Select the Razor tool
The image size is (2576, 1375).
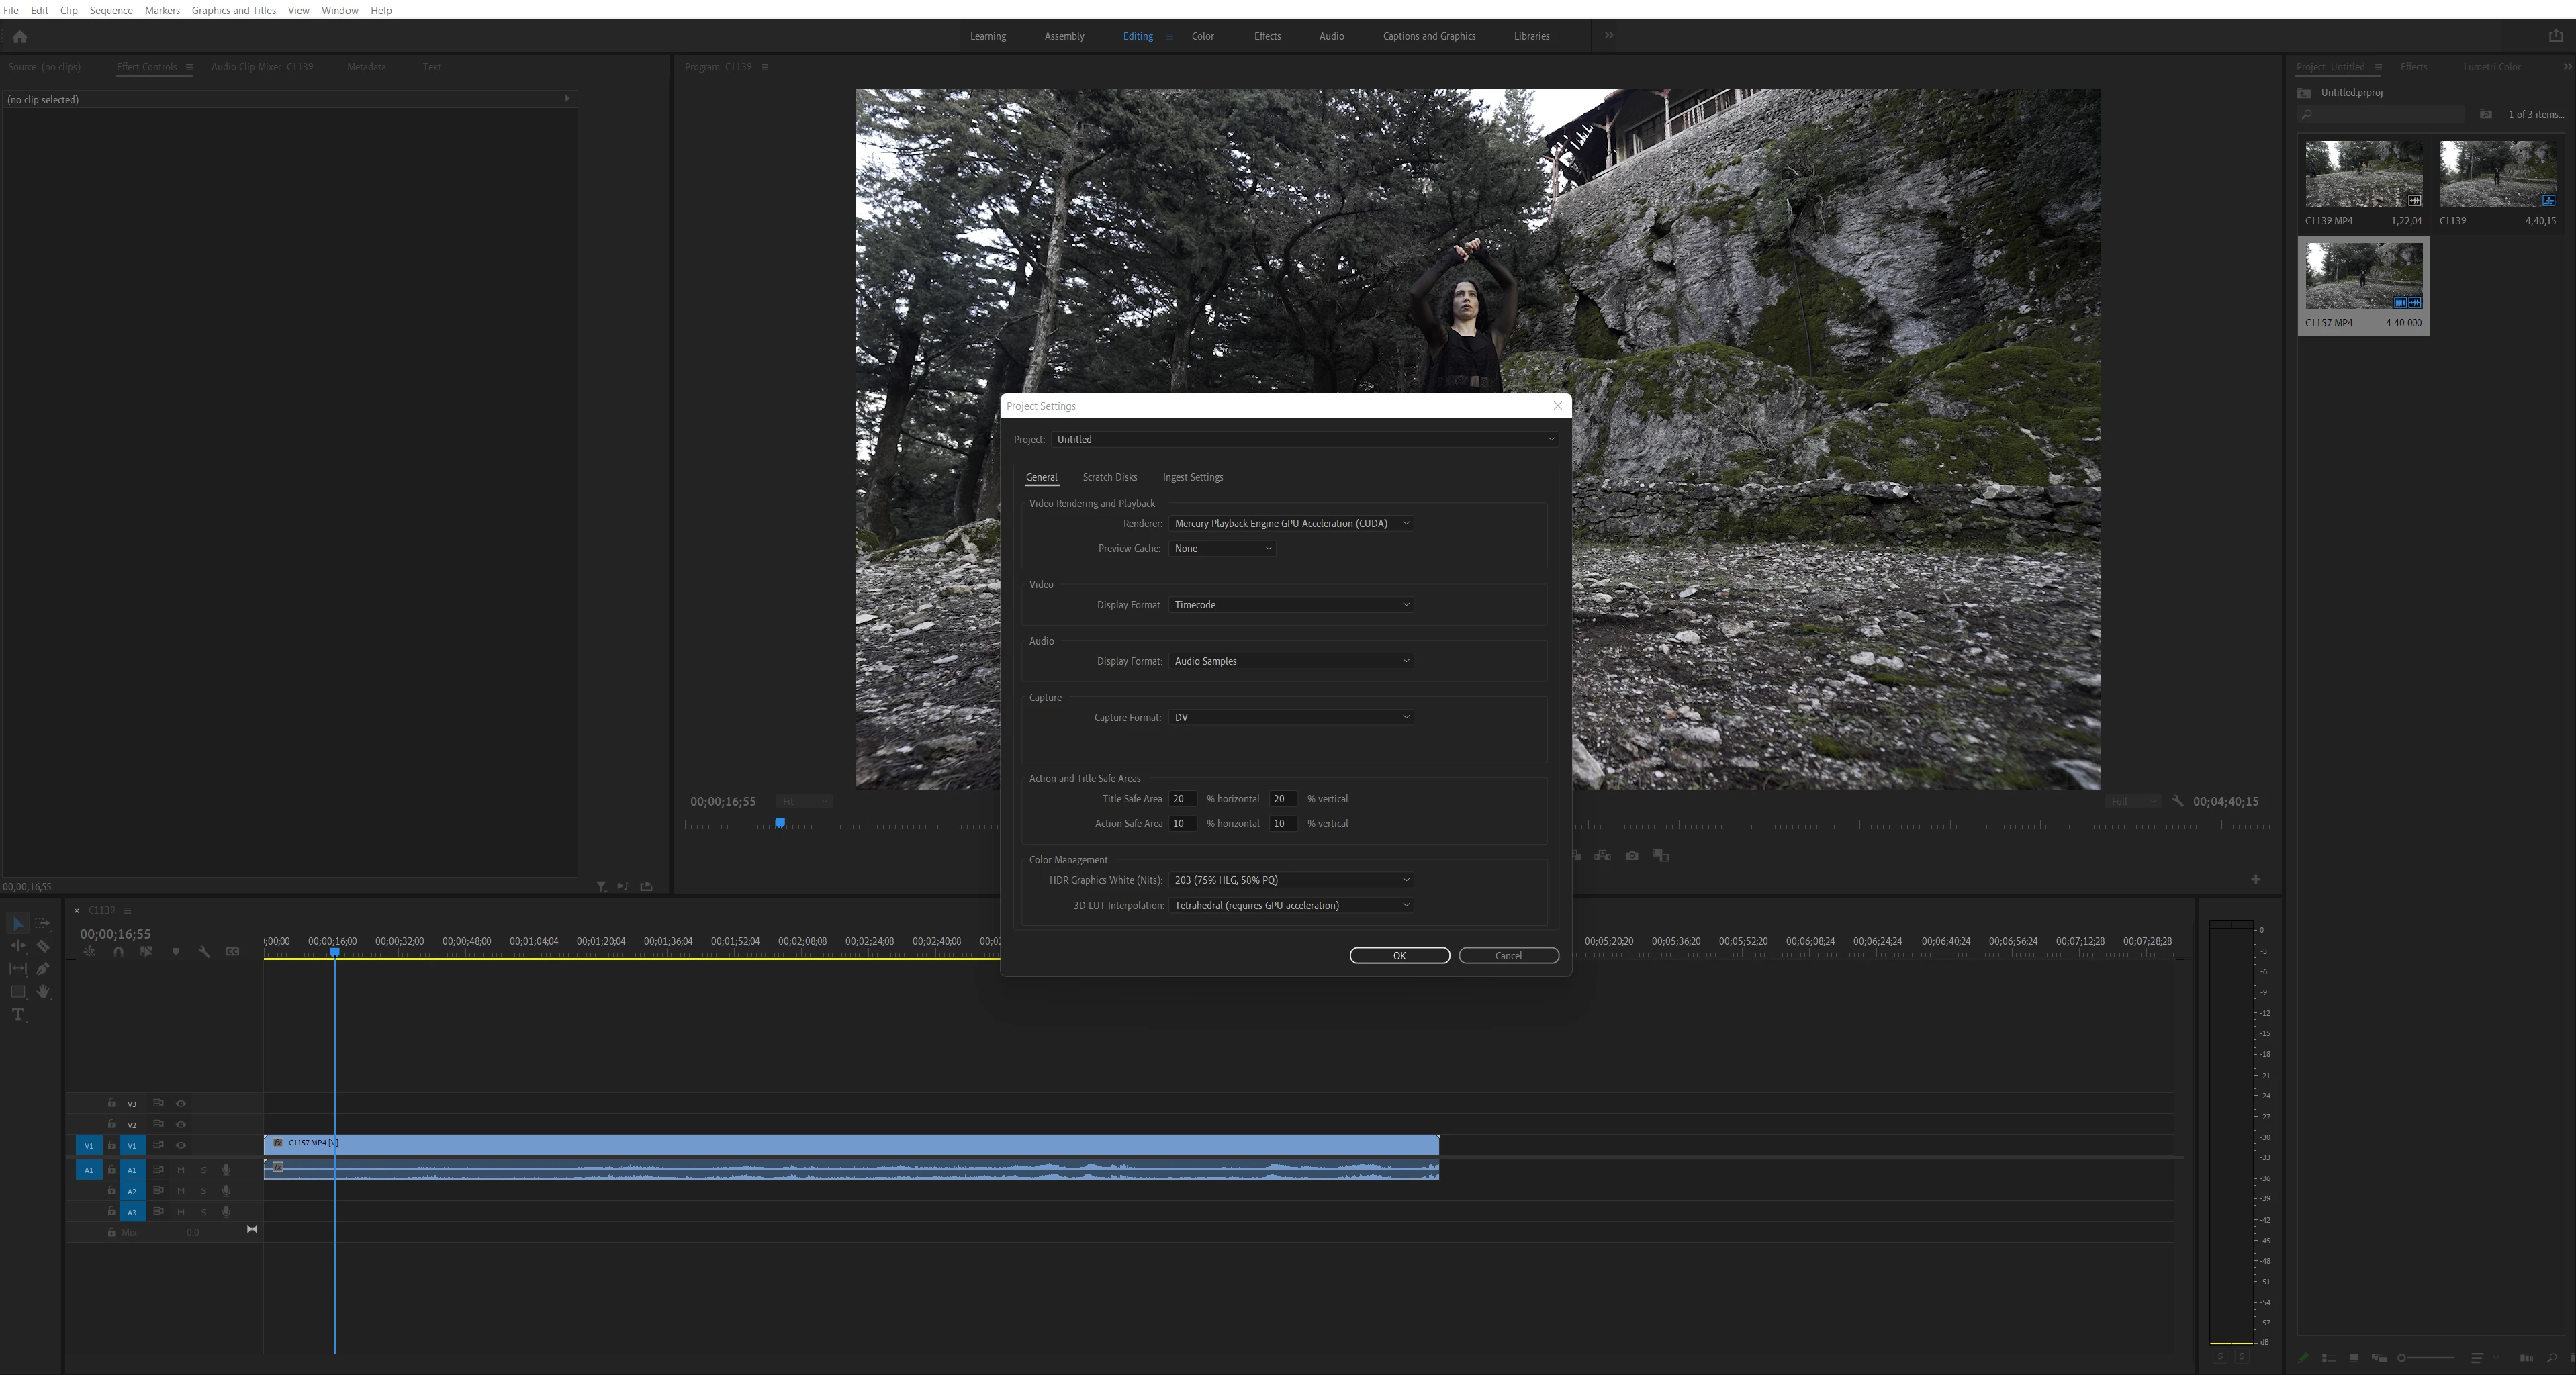(43, 946)
